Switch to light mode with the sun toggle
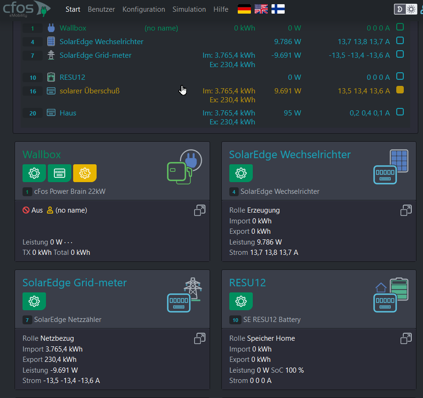Screen dimensions: 423x398 tap(411, 9)
